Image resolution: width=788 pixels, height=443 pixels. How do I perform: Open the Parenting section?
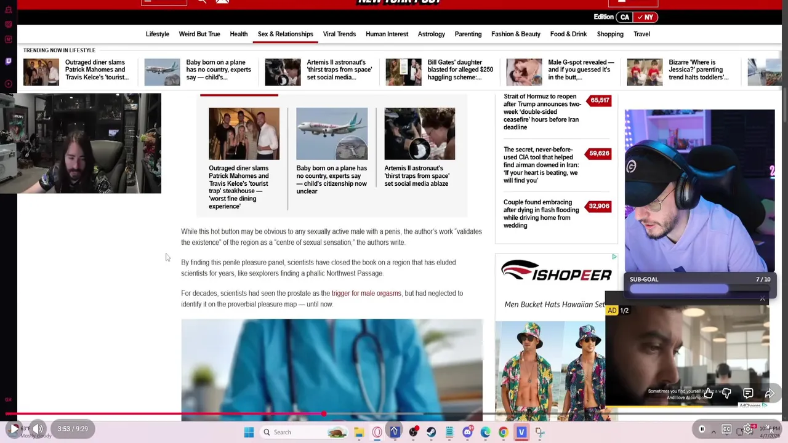(468, 34)
